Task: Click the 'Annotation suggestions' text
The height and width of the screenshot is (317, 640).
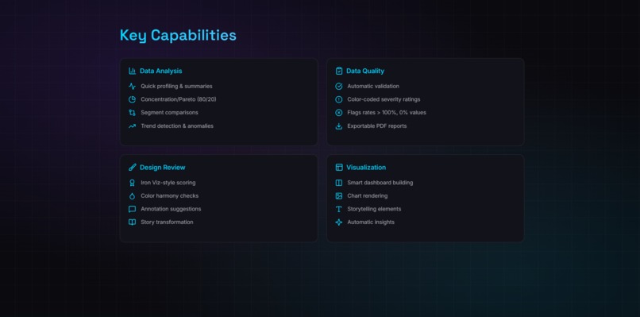Action: tap(171, 209)
